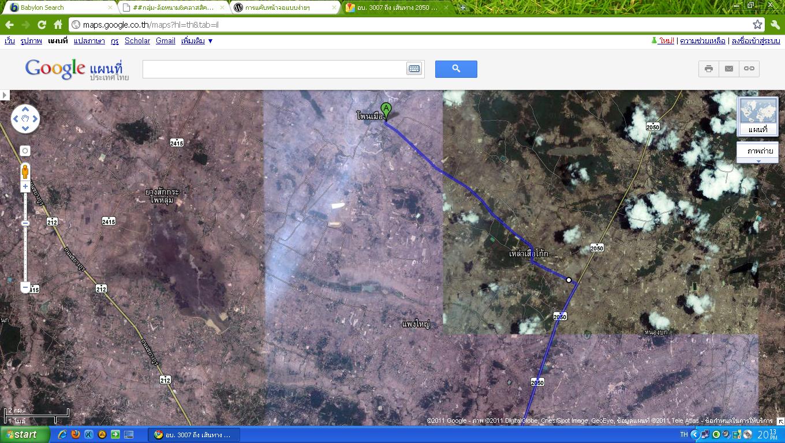This screenshot has width=785, height=443.
Task: Switch to the Babylon Search tab
Action: point(58,7)
